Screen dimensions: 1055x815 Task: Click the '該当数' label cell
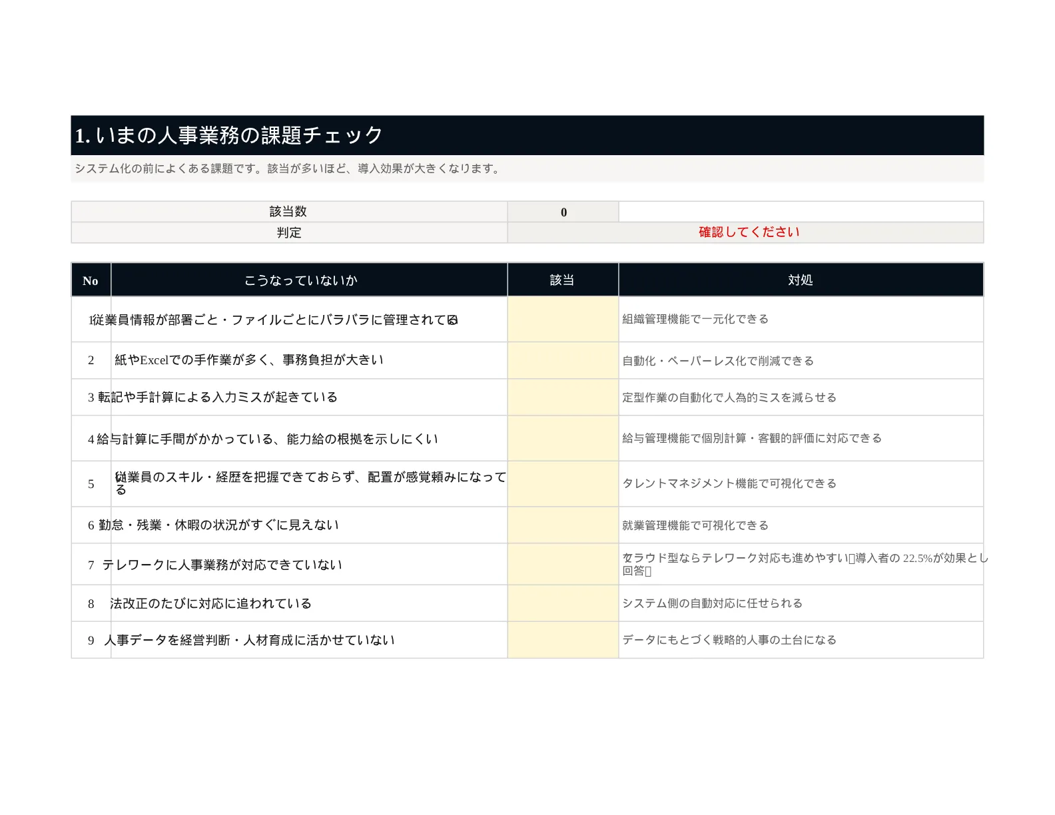pyautogui.click(x=289, y=212)
